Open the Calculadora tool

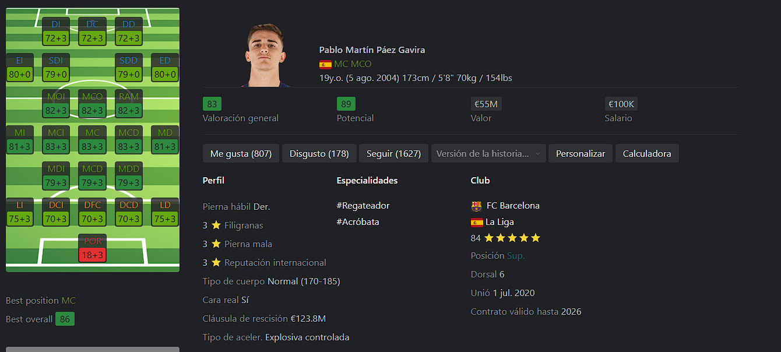coord(647,154)
